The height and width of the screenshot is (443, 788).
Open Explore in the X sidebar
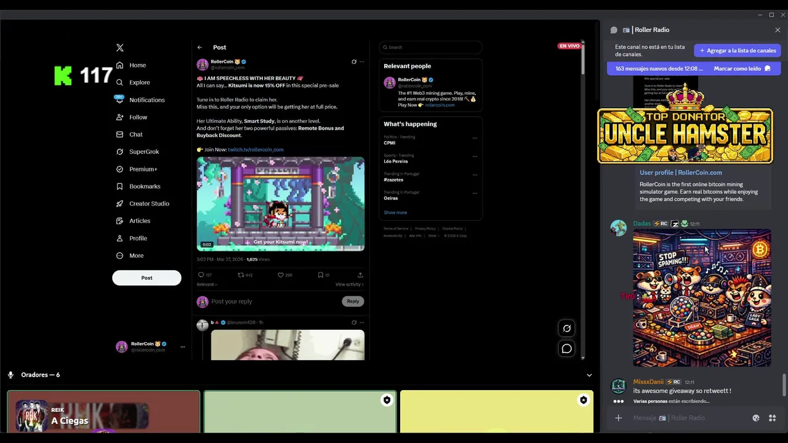coord(133,82)
